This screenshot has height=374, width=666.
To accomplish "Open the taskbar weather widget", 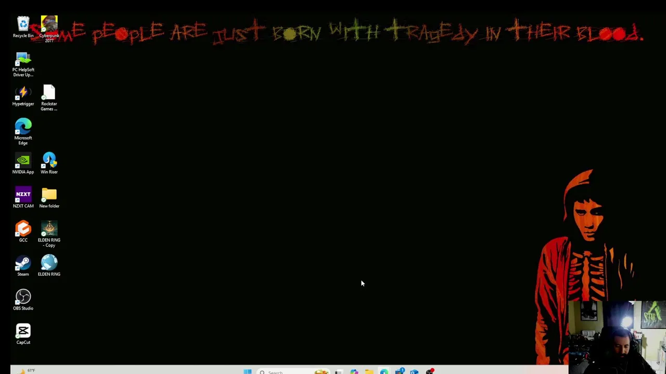I will (x=26, y=371).
